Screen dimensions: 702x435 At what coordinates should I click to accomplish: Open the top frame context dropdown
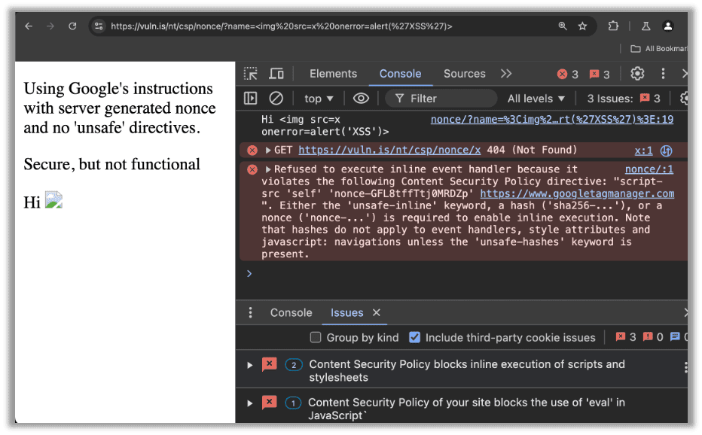[x=318, y=98]
